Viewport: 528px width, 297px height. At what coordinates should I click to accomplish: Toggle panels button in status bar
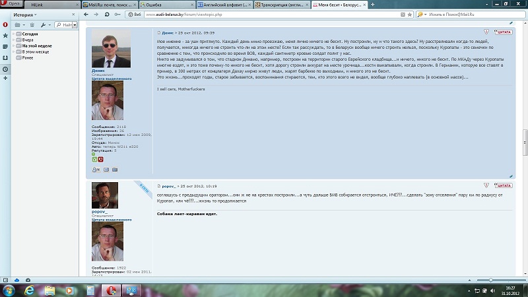click(5, 280)
